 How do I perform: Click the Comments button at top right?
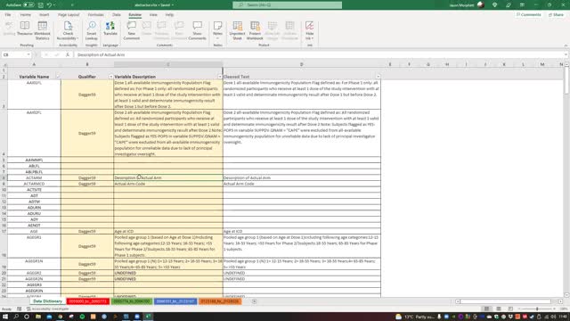click(x=529, y=15)
